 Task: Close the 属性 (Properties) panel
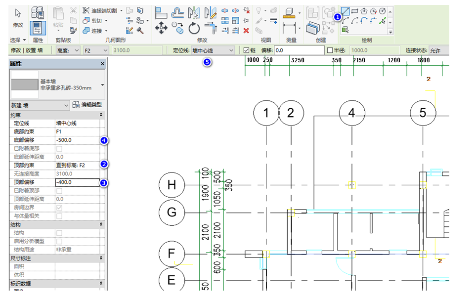[x=102, y=64]
